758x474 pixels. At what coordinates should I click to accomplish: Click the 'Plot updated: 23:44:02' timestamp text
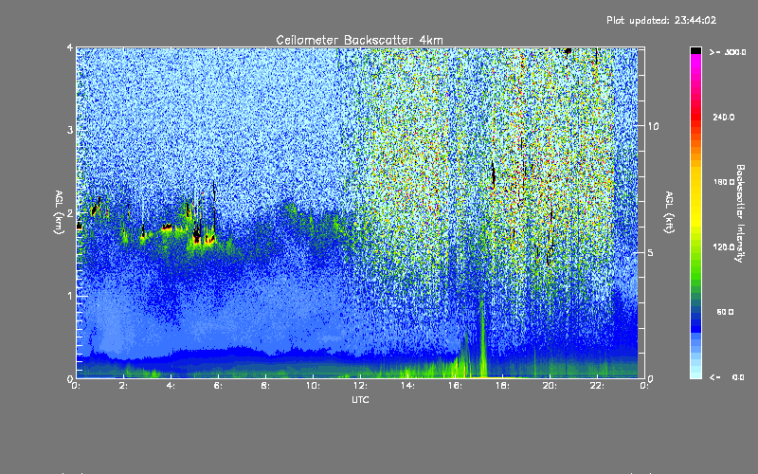pos(661,20)
